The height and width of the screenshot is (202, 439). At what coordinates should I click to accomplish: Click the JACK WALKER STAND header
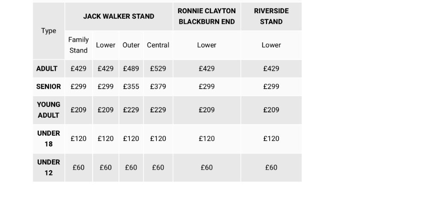(x=119, y=16)
